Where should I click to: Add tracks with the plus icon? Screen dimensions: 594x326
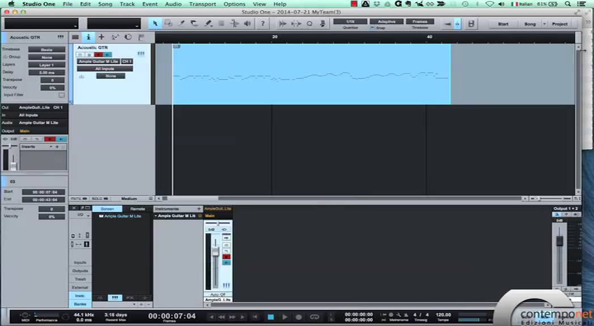[101, 37]
